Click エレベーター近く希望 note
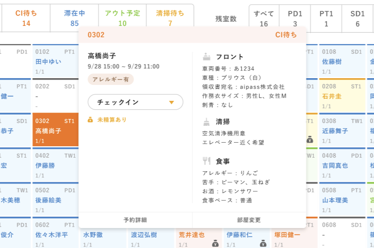This screenshot has height=248, width=374. (233, 142)
